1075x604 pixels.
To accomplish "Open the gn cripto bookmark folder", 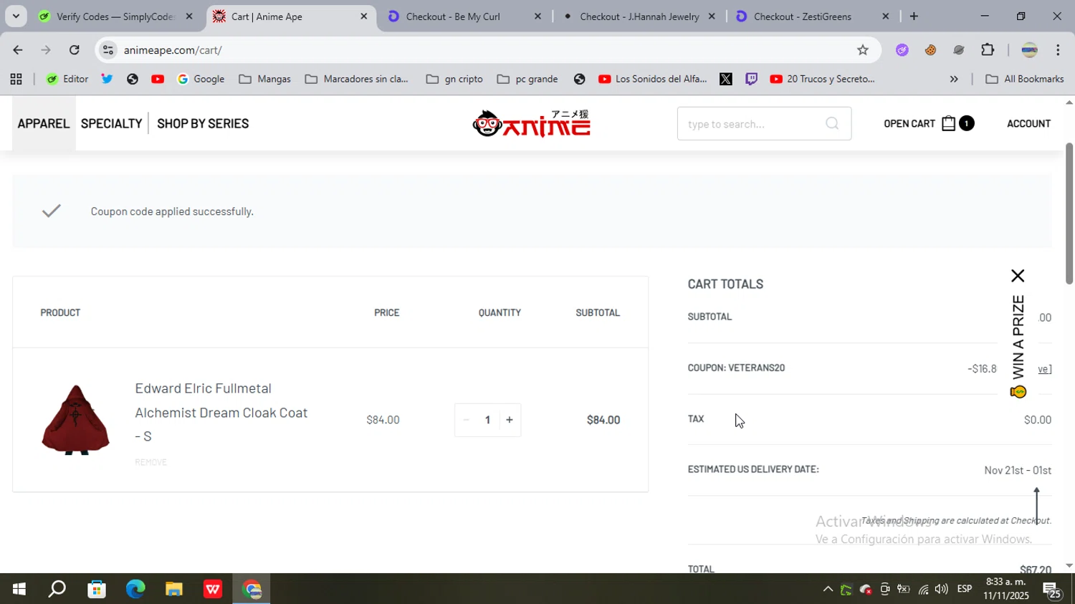I will (454, 80).
